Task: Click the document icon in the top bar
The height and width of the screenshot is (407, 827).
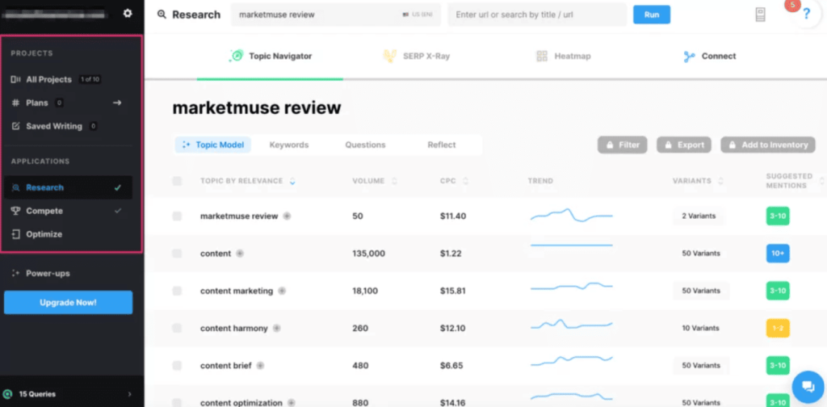Action: (x=760, y=15)
